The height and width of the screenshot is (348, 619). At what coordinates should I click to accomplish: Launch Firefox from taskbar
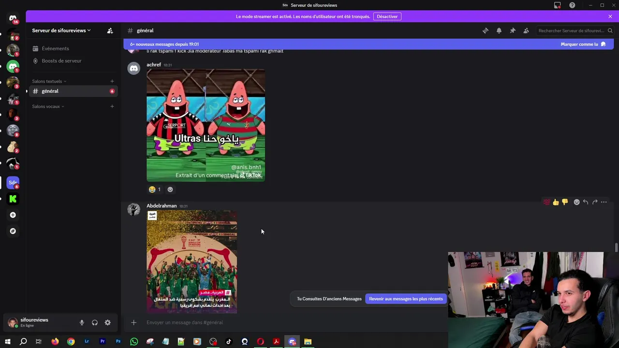[x=55, y=342]
